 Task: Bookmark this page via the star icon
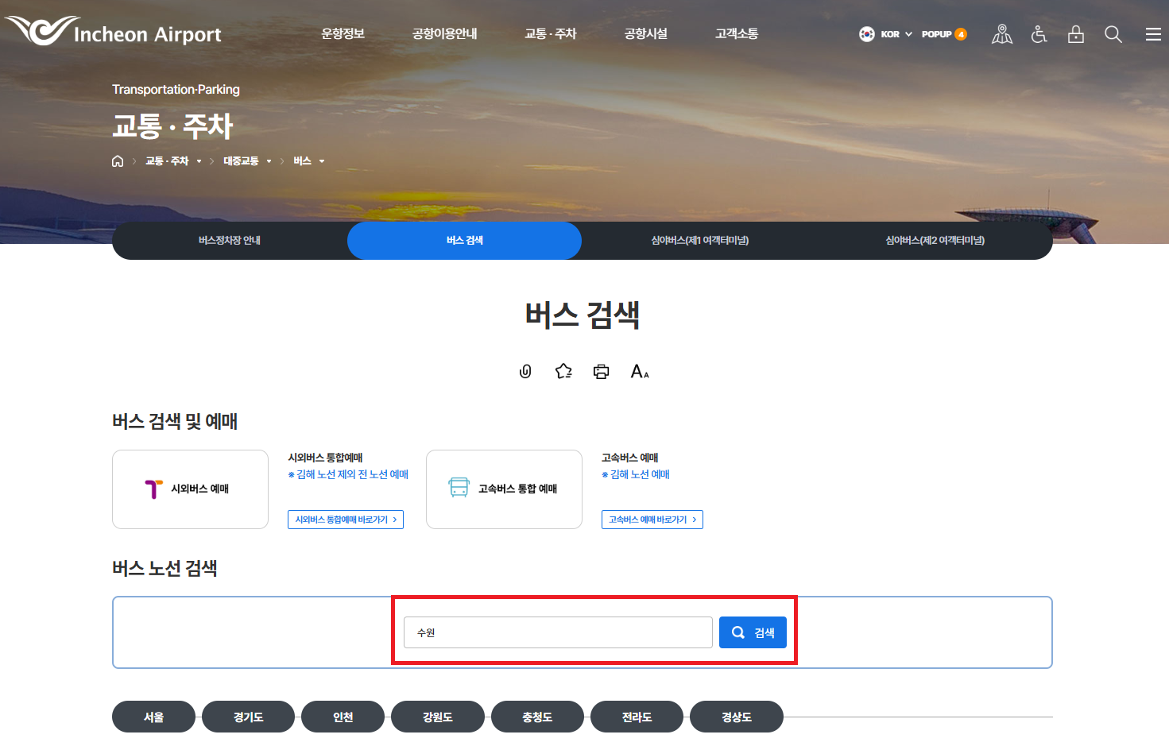[x=563, y=370]
